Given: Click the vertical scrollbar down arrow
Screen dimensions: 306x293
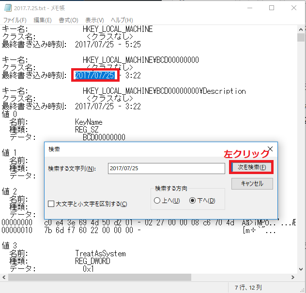Looking at the screenshot, I should click(301, 269).
